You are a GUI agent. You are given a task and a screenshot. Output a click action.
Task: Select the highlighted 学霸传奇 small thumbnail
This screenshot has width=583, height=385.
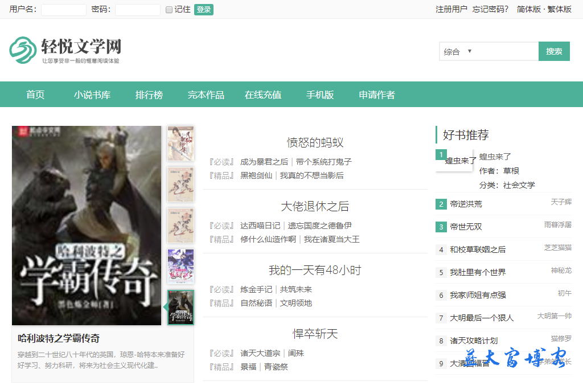coord(180,307)
